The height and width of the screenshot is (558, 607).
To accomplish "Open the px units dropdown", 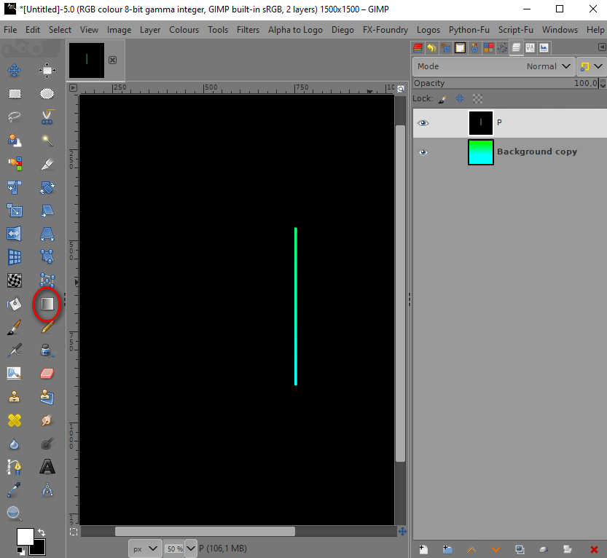I will (145, 548).
